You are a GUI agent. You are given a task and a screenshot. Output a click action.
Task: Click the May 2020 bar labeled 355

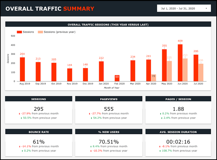pyautogui.click(x=164, y=65)
